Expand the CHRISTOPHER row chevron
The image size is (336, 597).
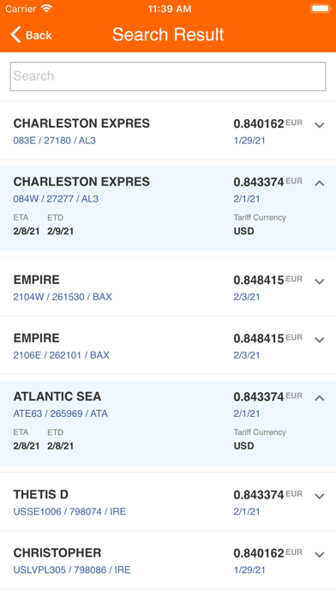pyautogui.click(x=320, y=554)
